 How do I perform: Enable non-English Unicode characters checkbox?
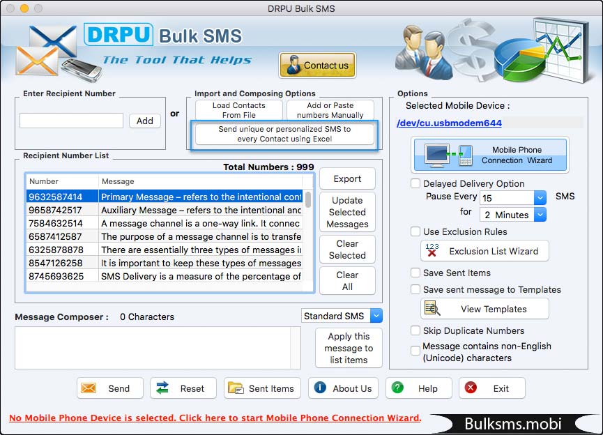tap(415, 351)
